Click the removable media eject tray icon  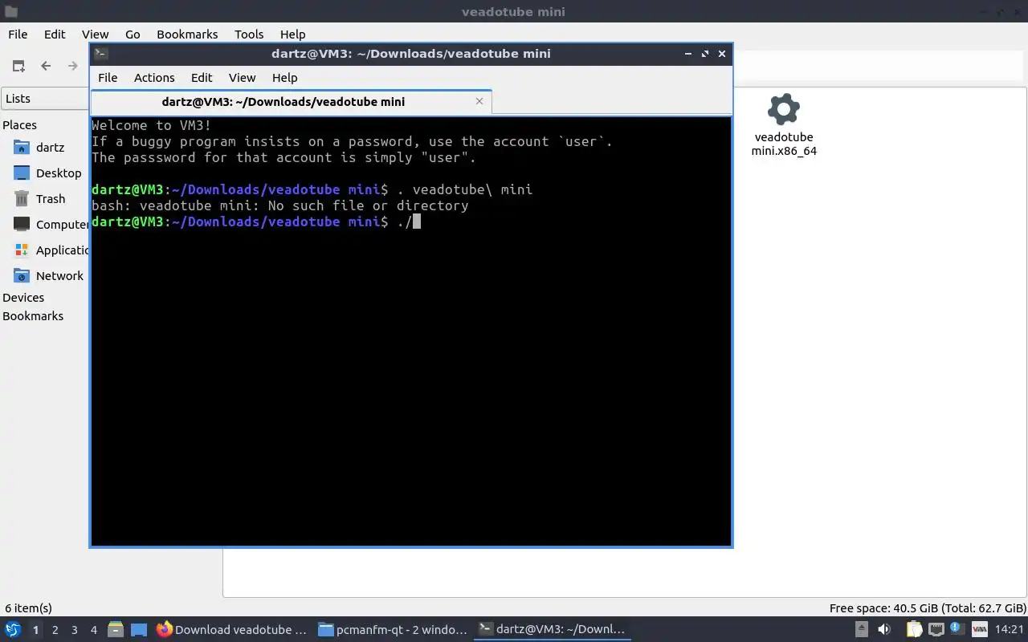click(861, 630)
